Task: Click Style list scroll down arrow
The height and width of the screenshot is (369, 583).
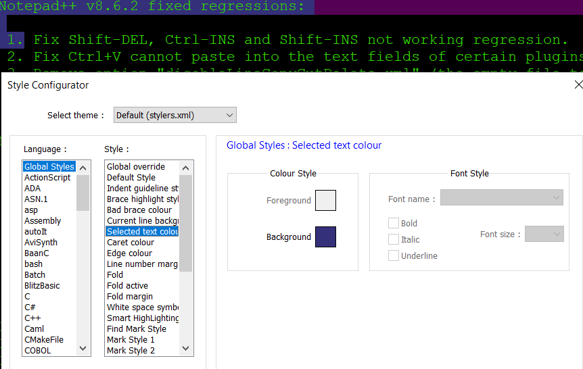Action: pos(185,349)
